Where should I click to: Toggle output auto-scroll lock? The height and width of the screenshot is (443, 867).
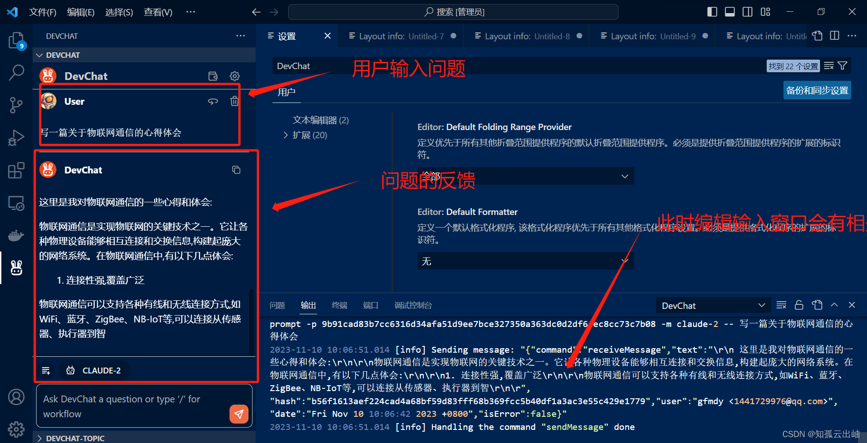(799, 305)
